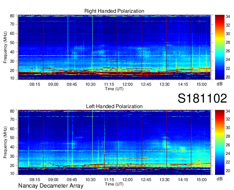234x190 pixels.
Task: Click the "Nancay Decameter Array" caption
Action: 51,186
